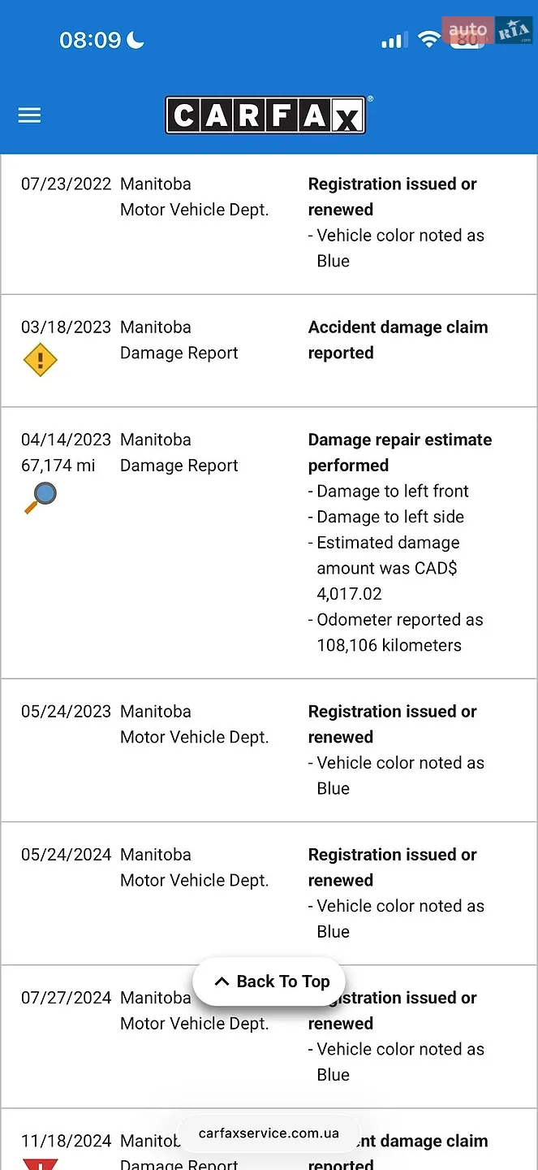Tap the 67,174 mi odometer reading
Viewport: 538px width, 1170px height.
pos(58,466)
